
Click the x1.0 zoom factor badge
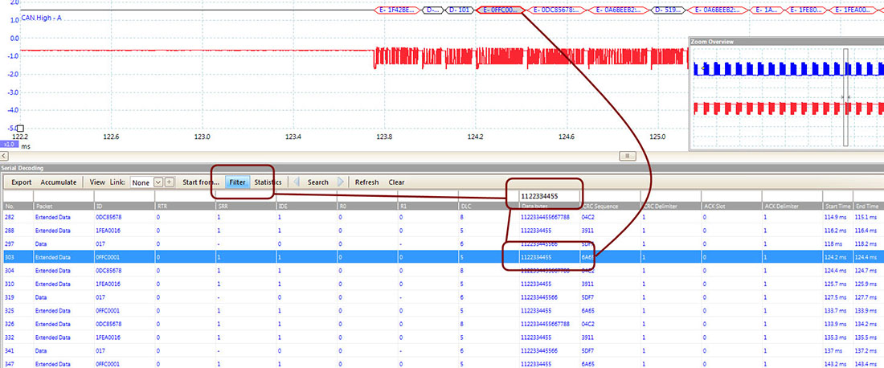coord(10,145)
